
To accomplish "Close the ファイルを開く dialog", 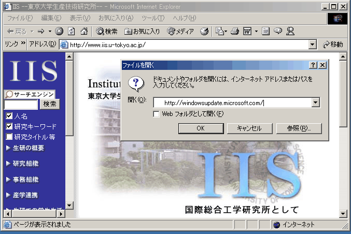I will (322, 65).
